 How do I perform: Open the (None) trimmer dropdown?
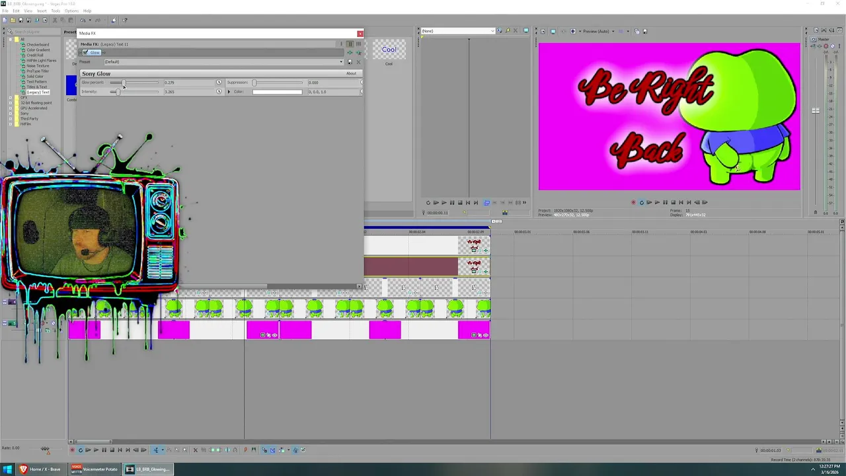point(457,31)
